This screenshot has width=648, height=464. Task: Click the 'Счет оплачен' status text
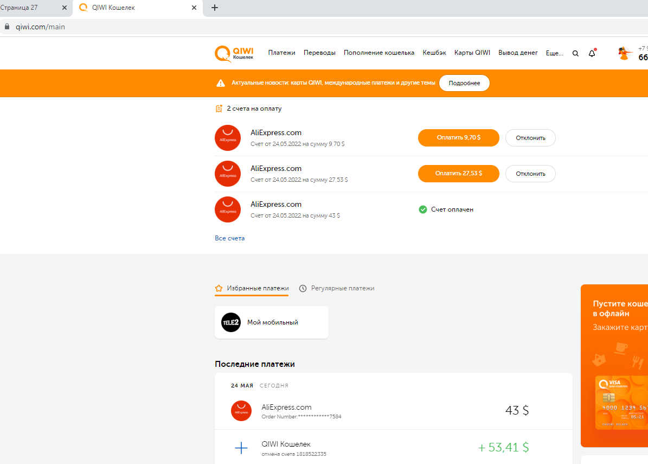click(x=452, y=209)
